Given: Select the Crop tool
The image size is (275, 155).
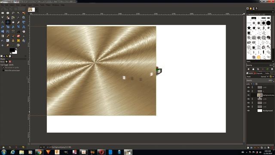Looking at the screenshot, I should 18,22.
